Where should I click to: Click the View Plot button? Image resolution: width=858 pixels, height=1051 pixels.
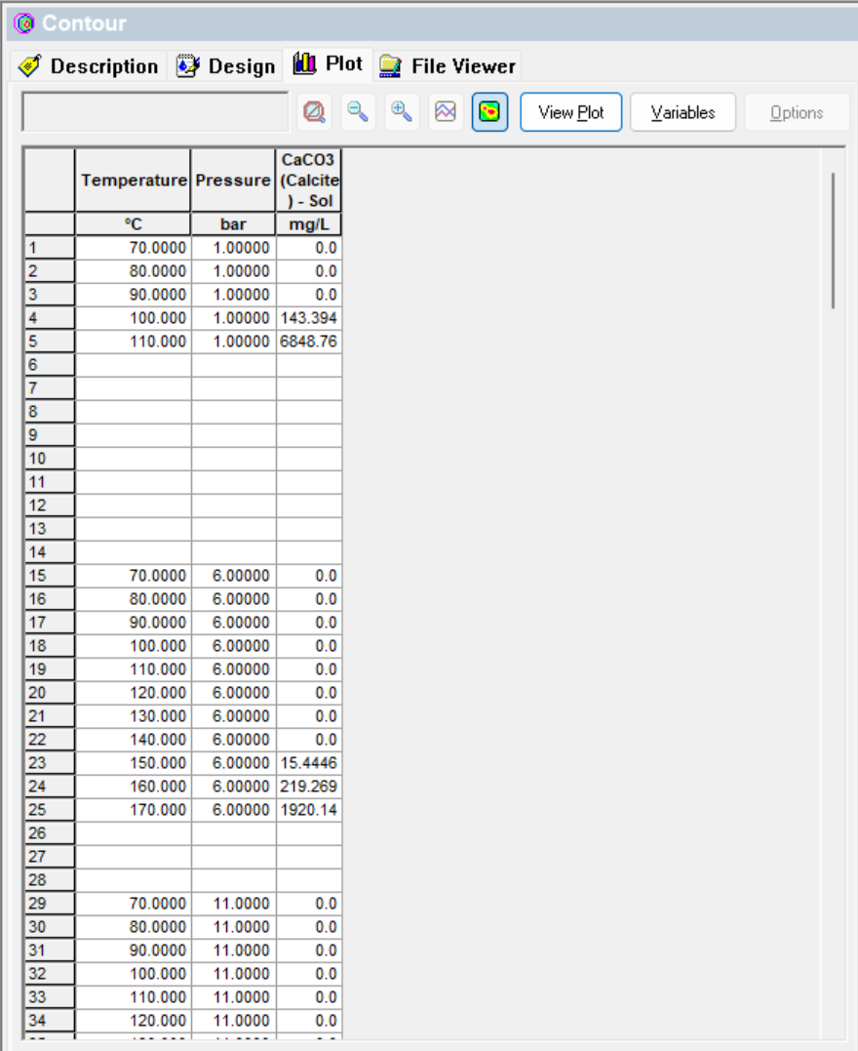point(570,112)
